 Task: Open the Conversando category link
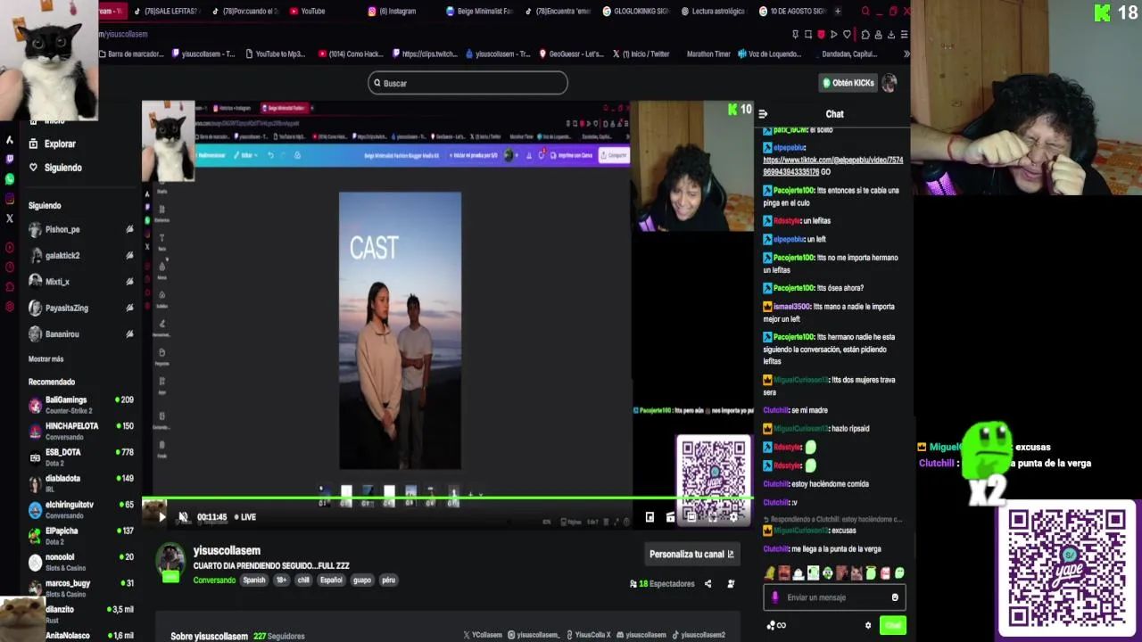click(214, 580)
